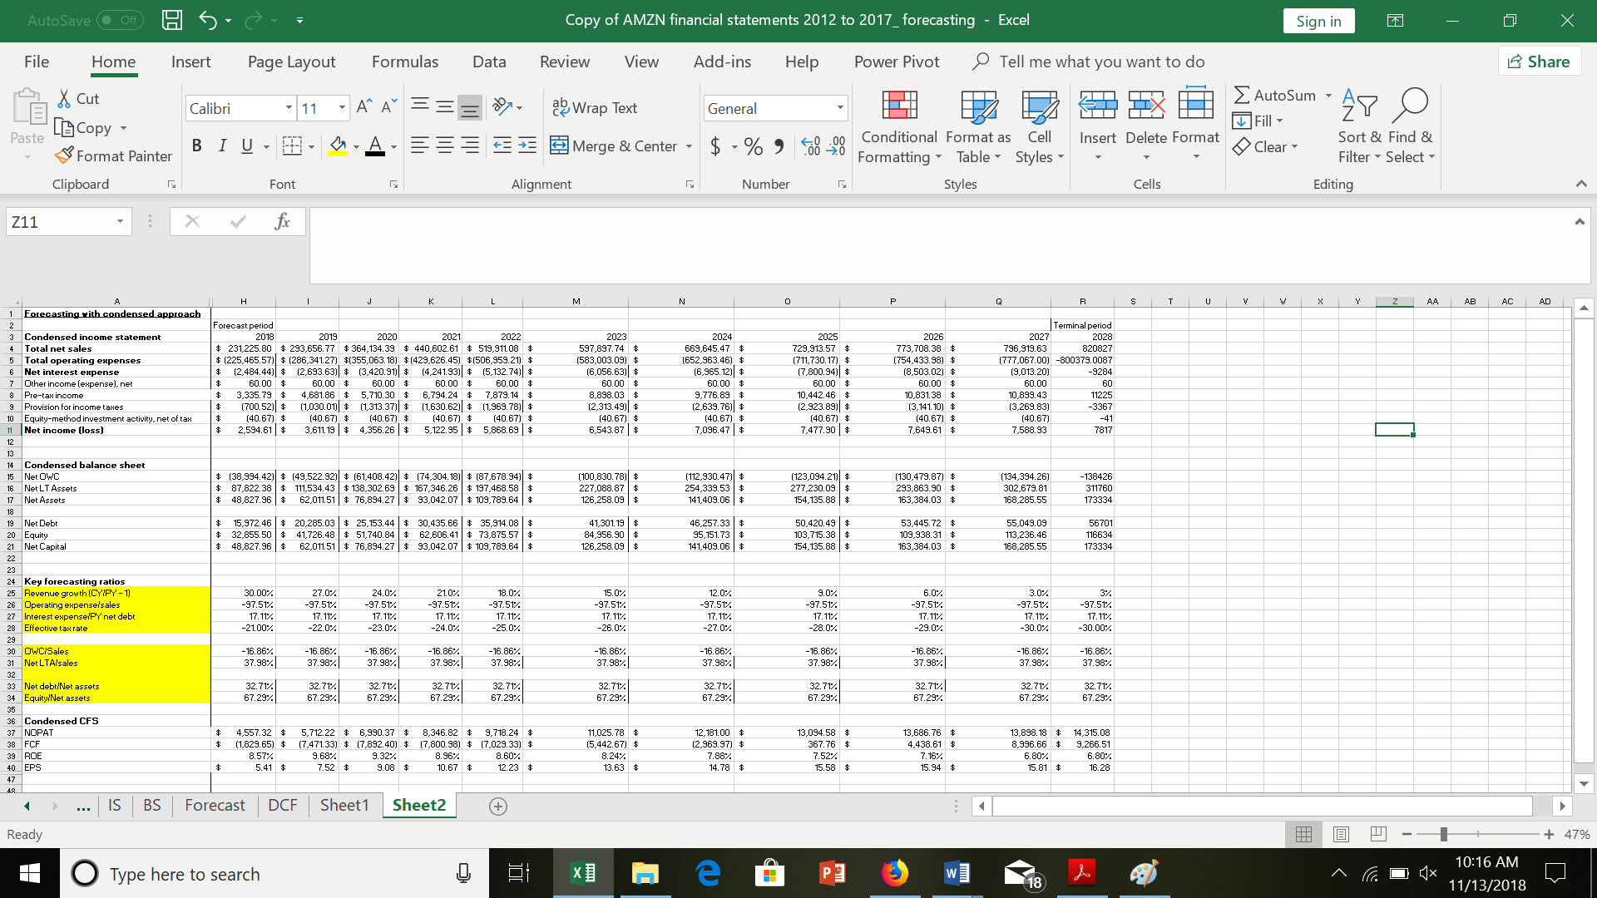Toggle Align Left
Image resolution: width=1597 pixels, height=898 pixels.
click(x=420, y=146)
